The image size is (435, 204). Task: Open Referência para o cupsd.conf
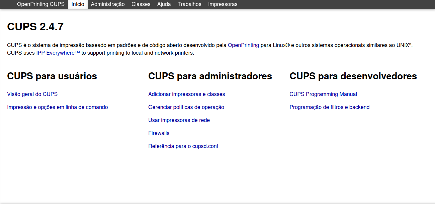(183, 146)
